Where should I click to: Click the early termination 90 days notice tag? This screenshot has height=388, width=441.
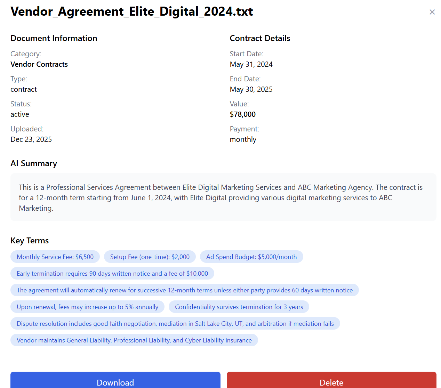click(x=112, y=274)
